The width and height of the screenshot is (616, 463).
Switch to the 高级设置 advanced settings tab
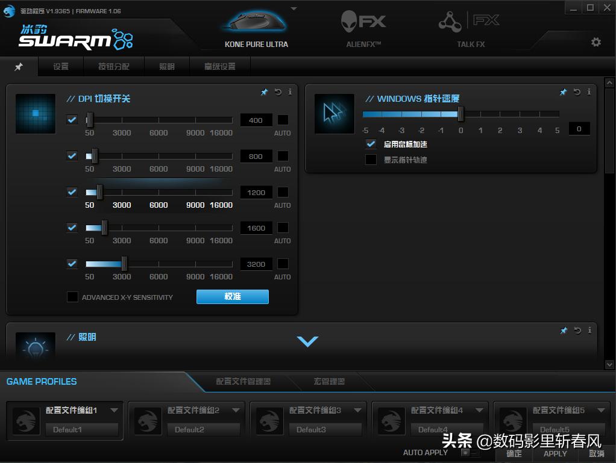click(220, 66)
